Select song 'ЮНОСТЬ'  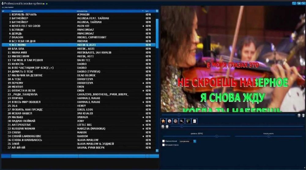click(18, 64)
